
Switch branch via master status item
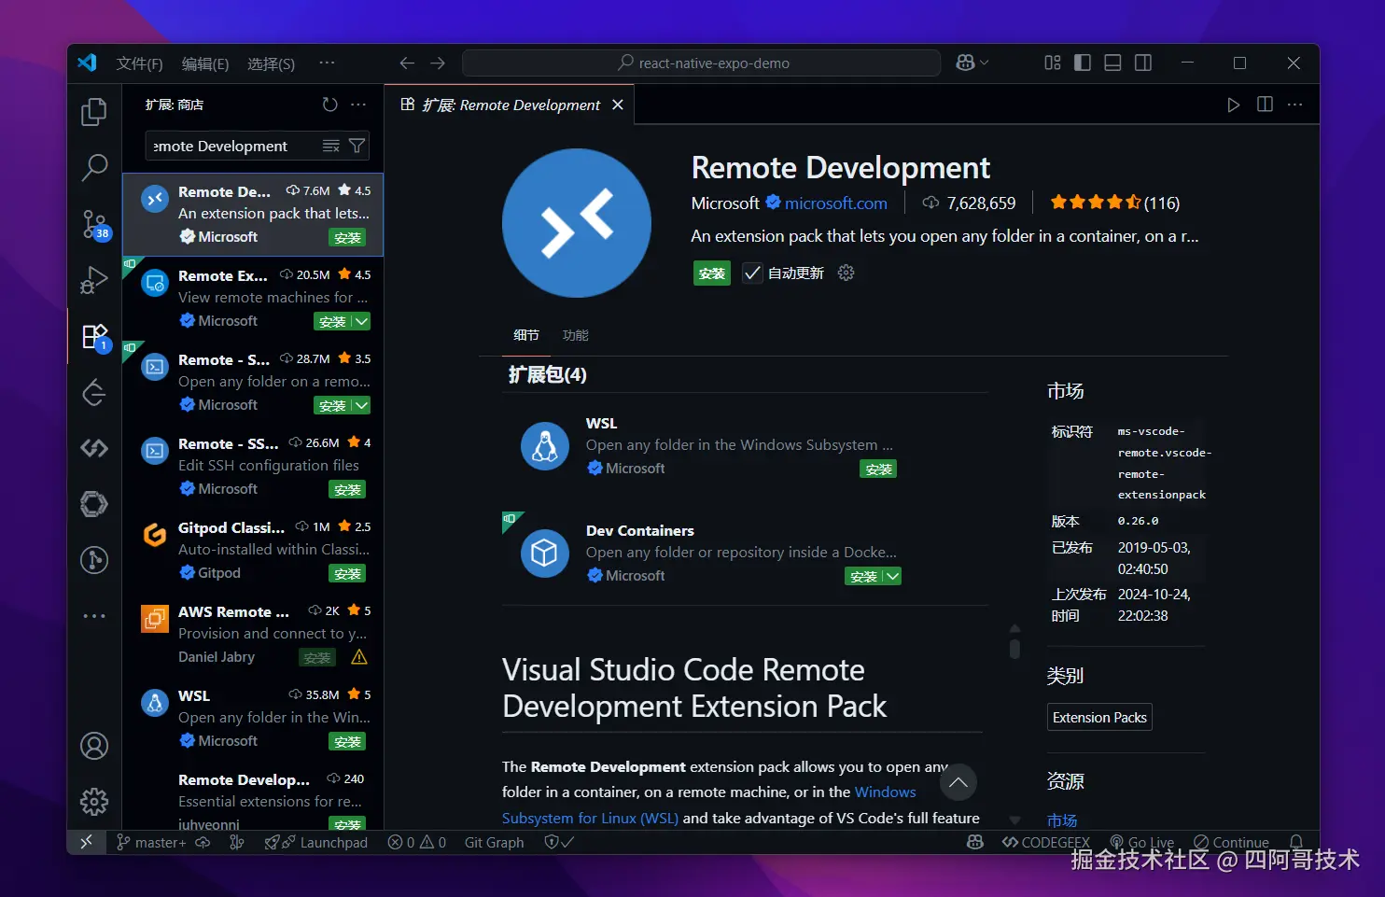[x=151, y=842]
